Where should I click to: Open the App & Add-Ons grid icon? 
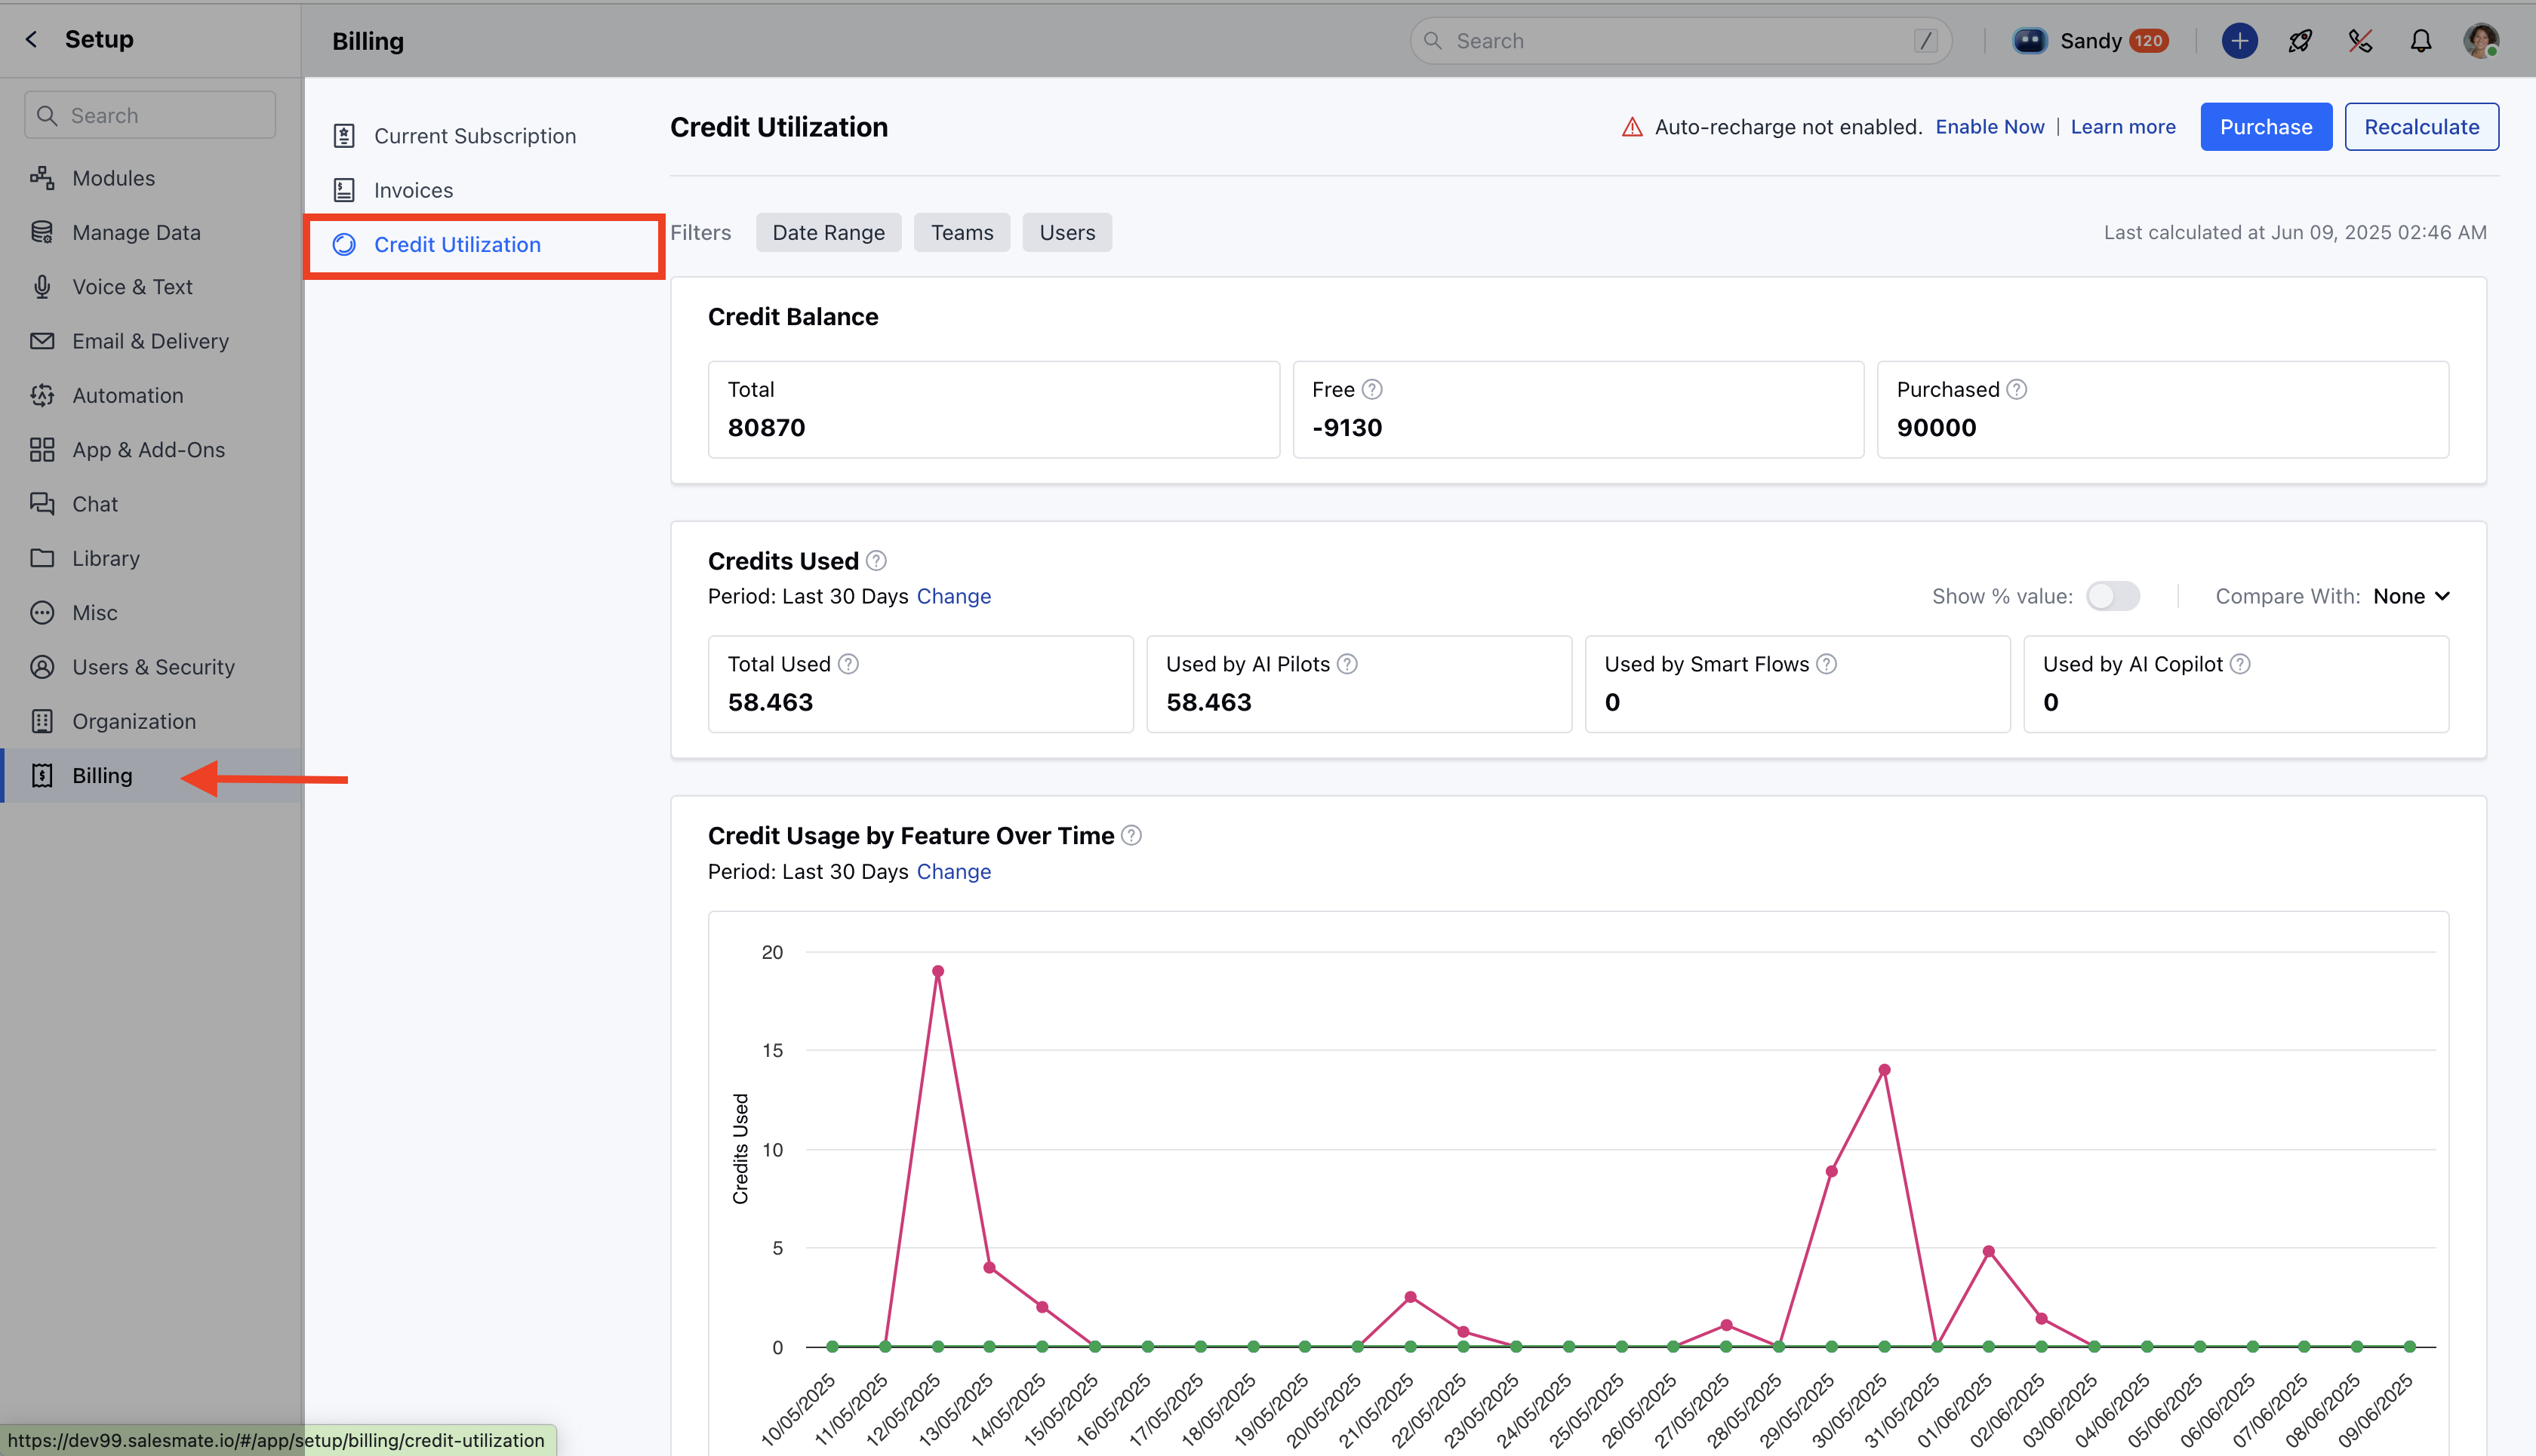point(42,450)
